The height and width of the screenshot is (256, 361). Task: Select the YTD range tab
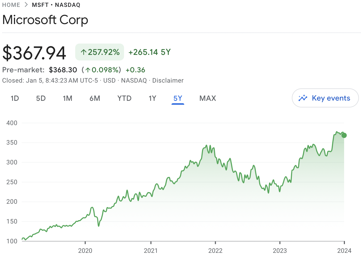pyautogui.click(x=124, y=98)
